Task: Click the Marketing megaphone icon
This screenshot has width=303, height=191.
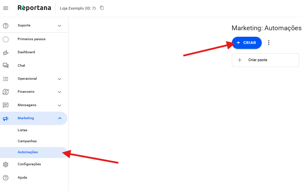Action: pos(6,119)
